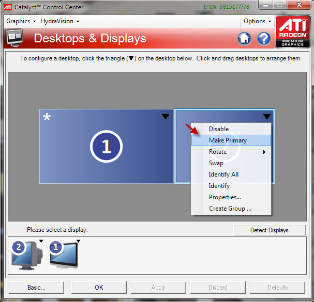Image resolution: width=314 pixels, height=302 pixels.
Task: Click the Basic... button
Action: [x=36, y=288]
